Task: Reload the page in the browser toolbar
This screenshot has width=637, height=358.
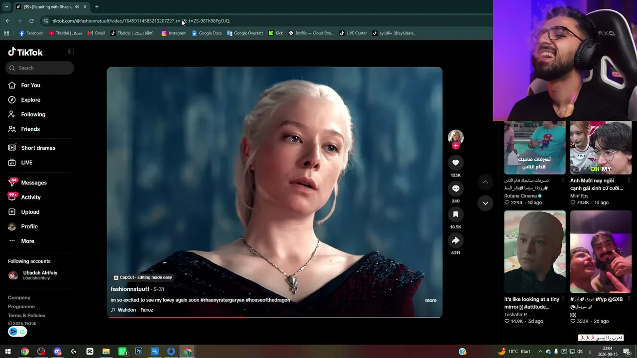Action: tap(31, 21)
